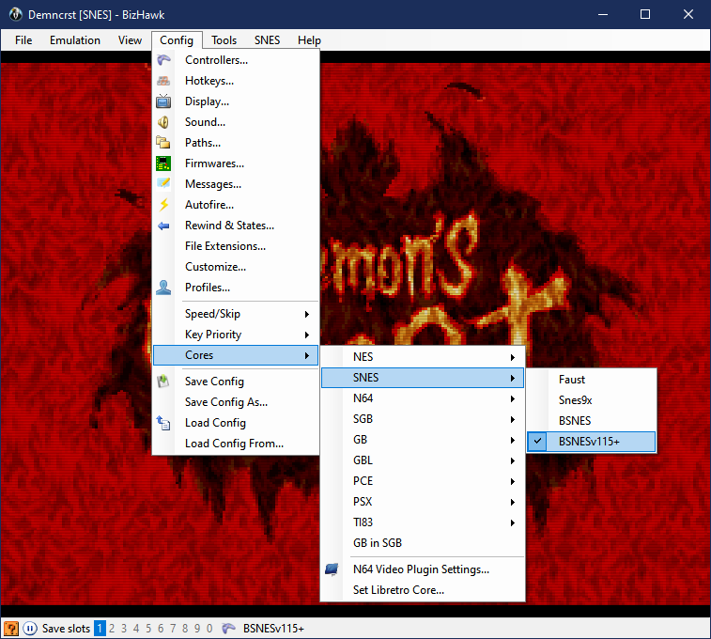Choose the Faust SNES core
This screenshot has height=639, width=711.
(571, 380)
